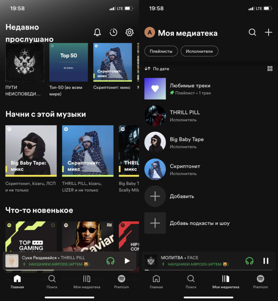
Task: Open headphones device picker beside МОЛИТВА track
Action: [x=249, y=261]
